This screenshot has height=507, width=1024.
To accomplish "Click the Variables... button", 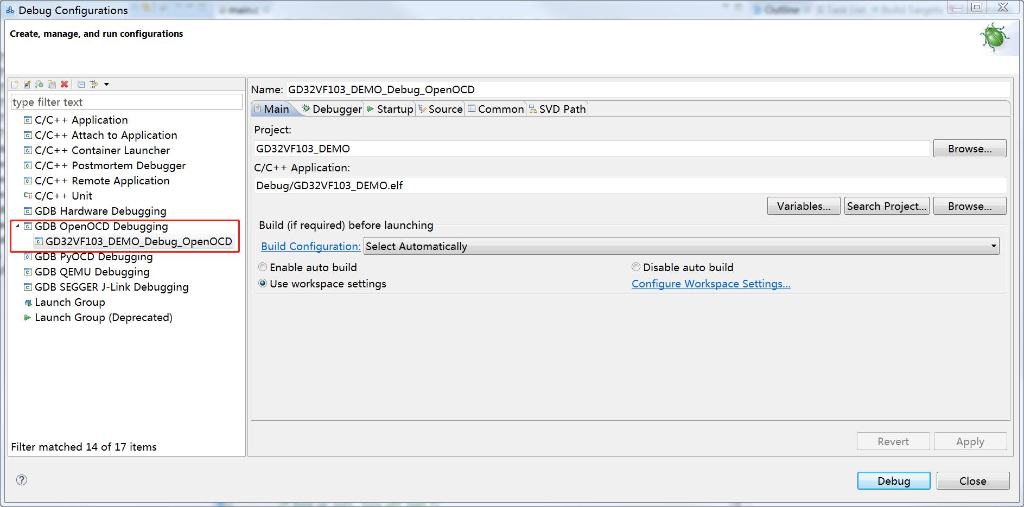I will 804,206.
